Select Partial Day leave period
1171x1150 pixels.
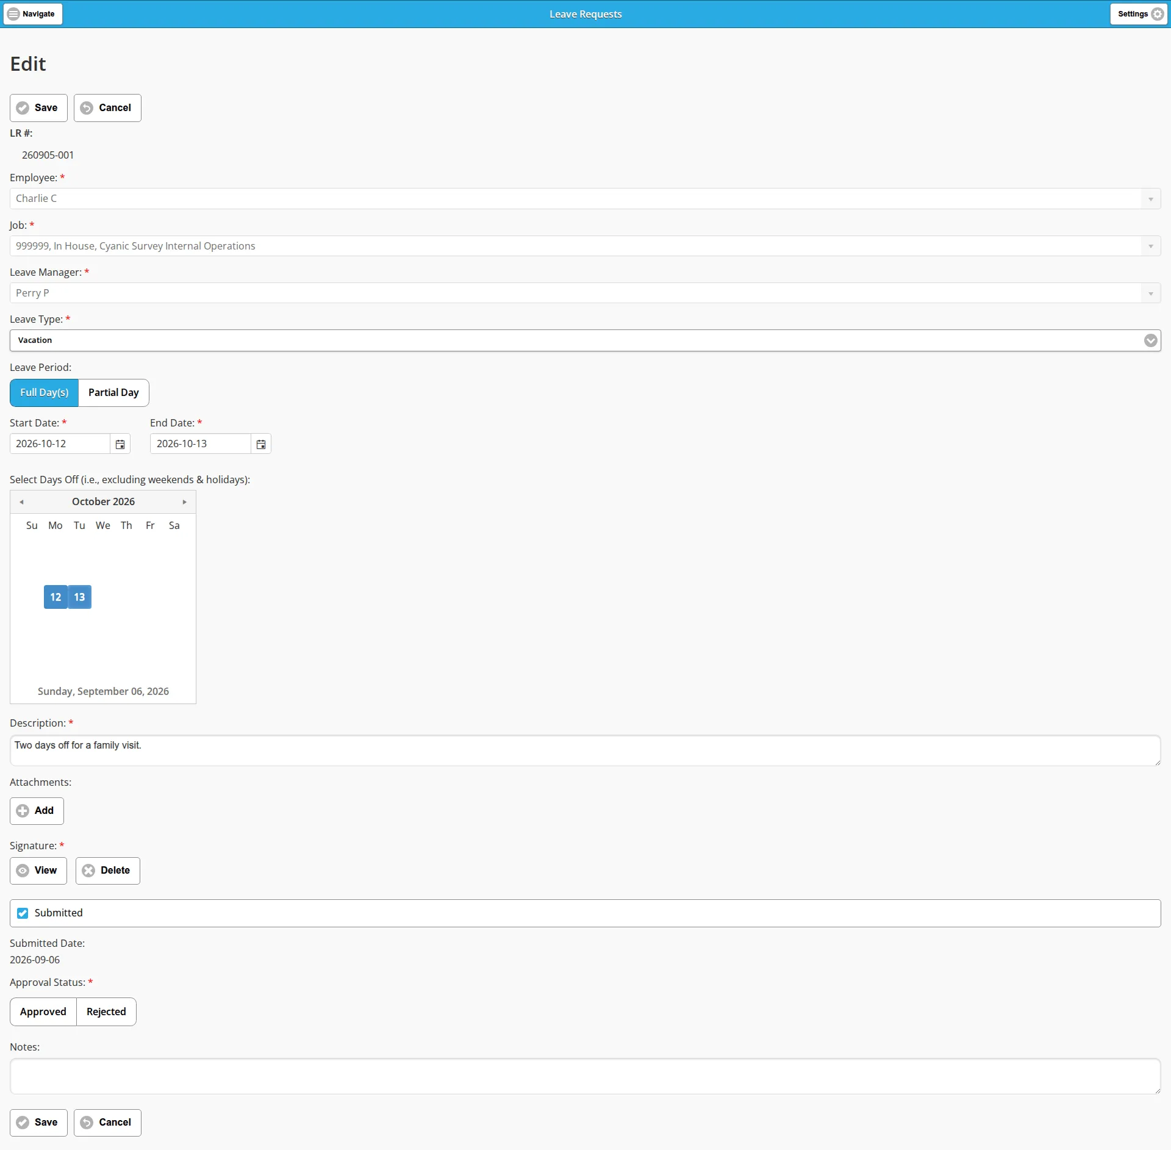click(113, 393)
